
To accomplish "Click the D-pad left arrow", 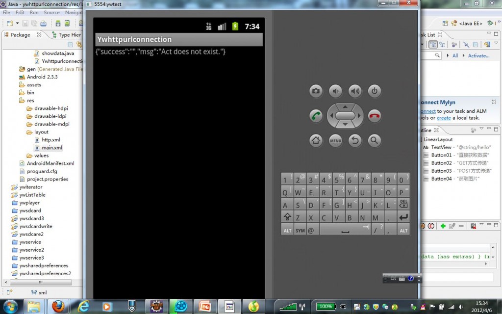I will pos(331,116).
